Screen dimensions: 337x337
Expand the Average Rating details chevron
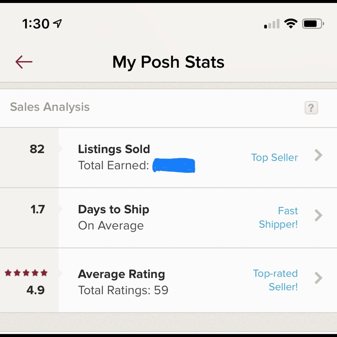(318, 278)
